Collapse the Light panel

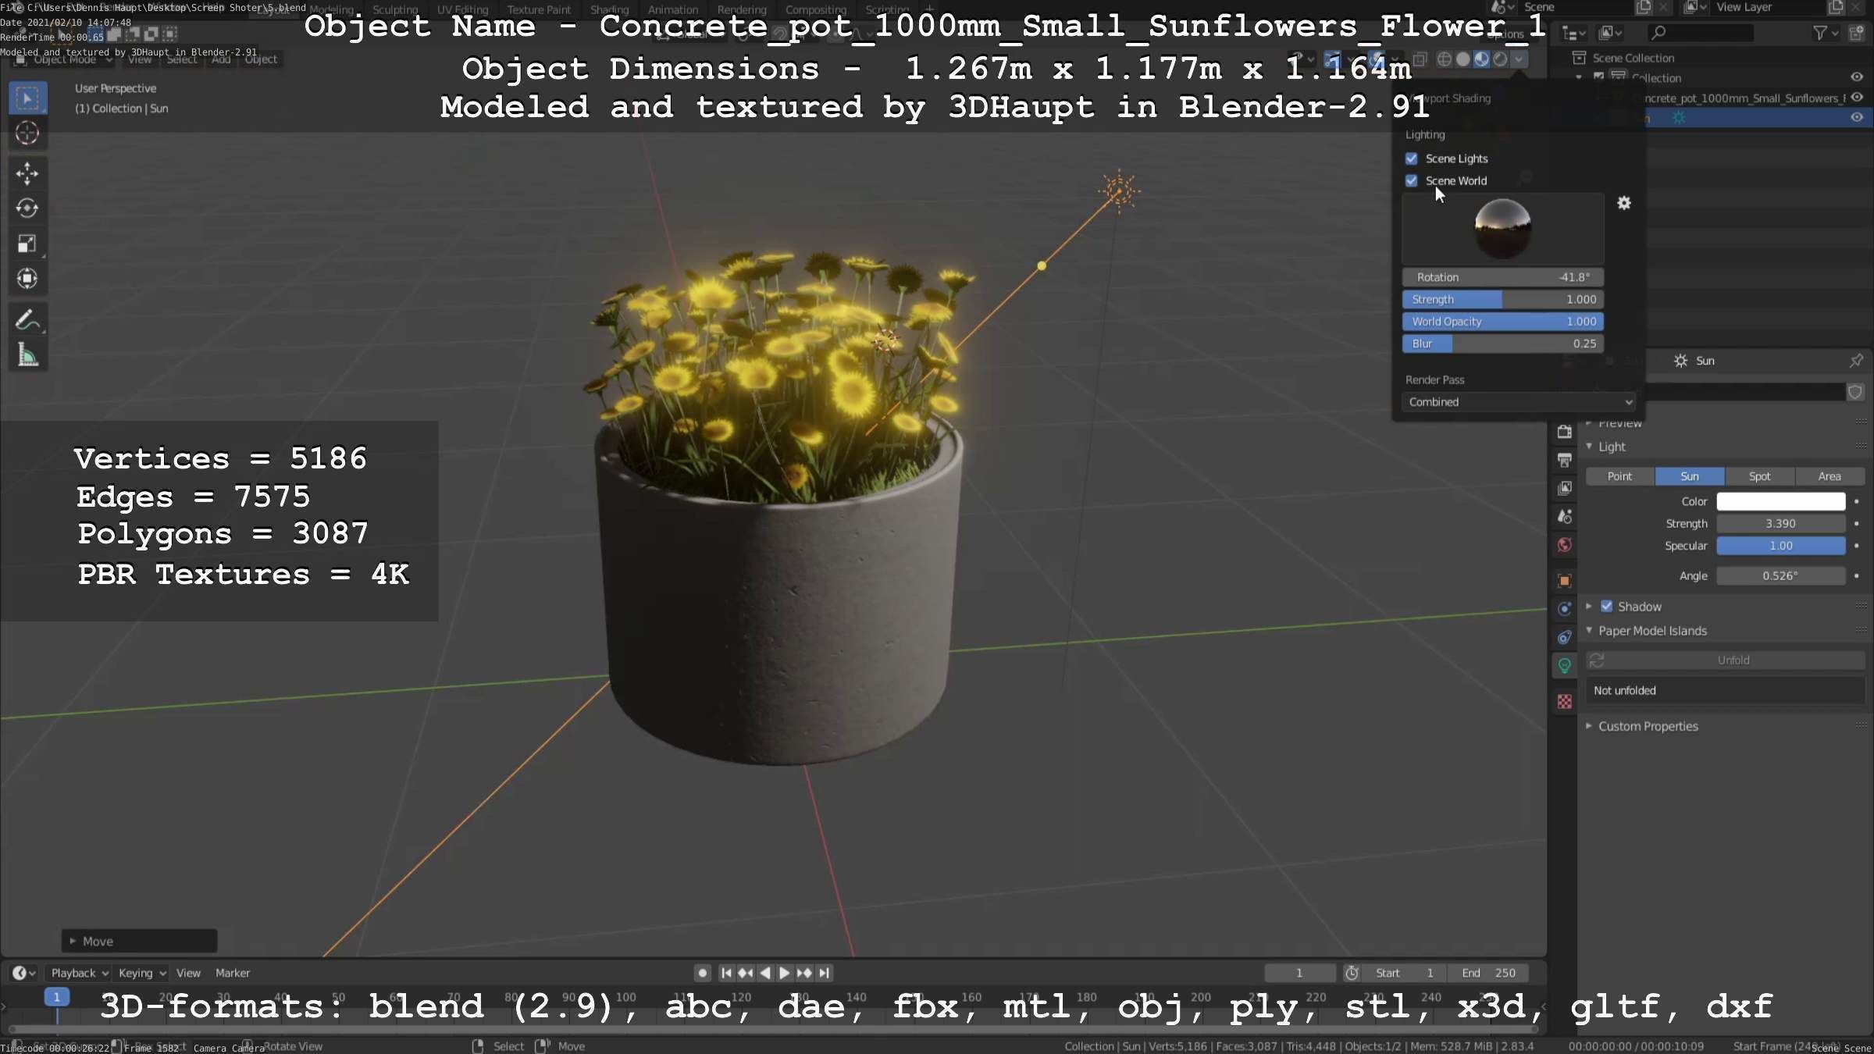pyautogui.click(x=1589, y=447)
